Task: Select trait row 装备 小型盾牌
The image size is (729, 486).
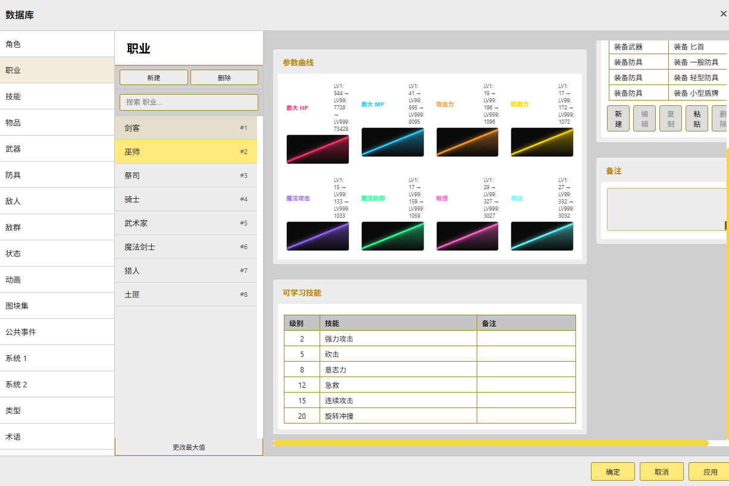Action: (668, 93)
